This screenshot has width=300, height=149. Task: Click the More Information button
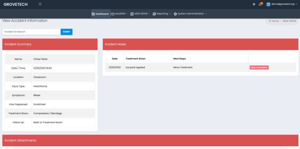tap(259, 67)
